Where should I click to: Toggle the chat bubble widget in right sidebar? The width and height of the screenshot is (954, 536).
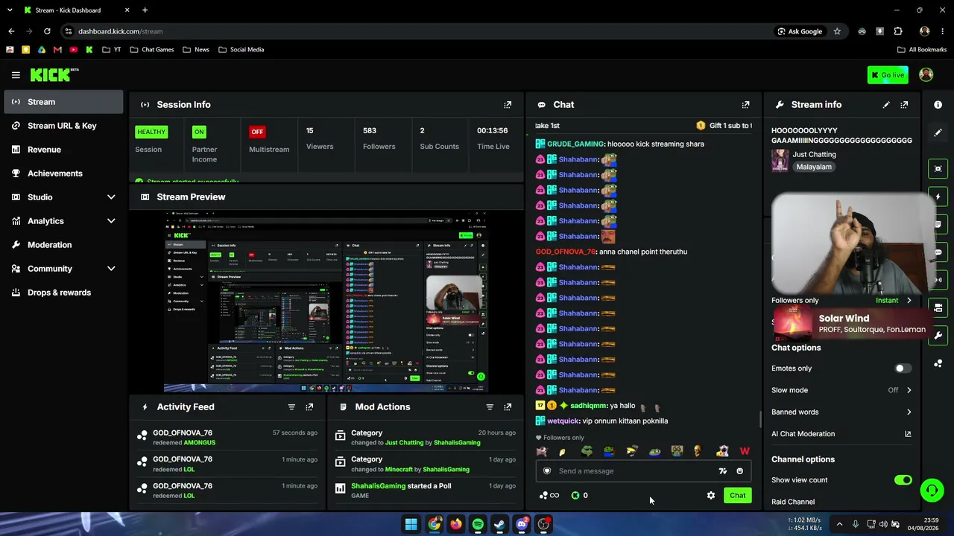pos(938,252)
